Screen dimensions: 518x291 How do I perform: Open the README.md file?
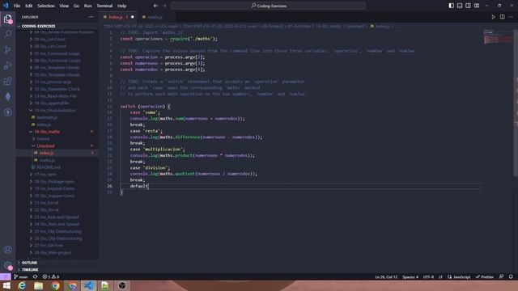pyautogui.click(x=49, y=167)
